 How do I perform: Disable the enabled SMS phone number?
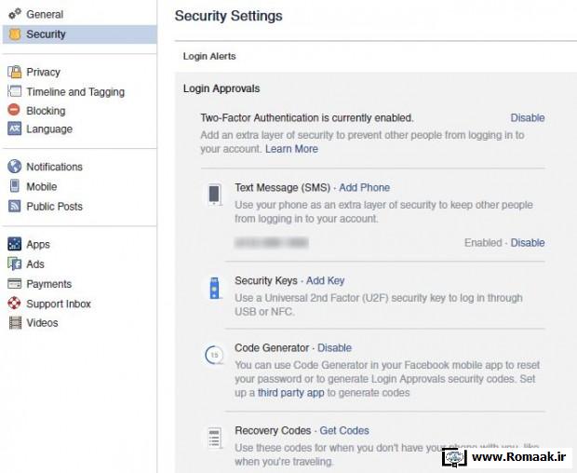coord(528,243)
